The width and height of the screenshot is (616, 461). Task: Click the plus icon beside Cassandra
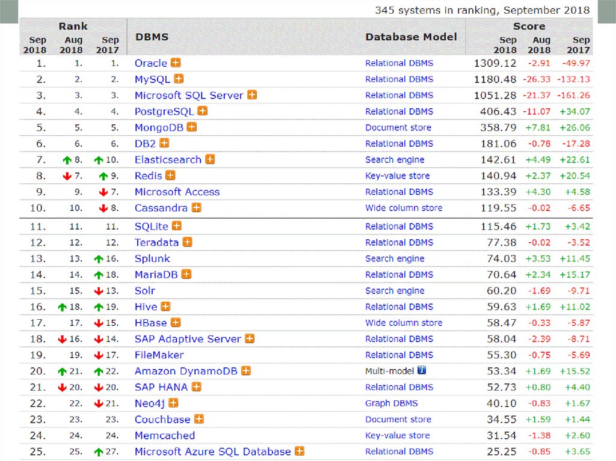point(197,207)
